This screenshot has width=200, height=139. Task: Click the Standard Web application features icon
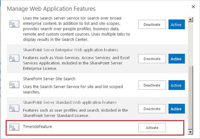point(14,108)
